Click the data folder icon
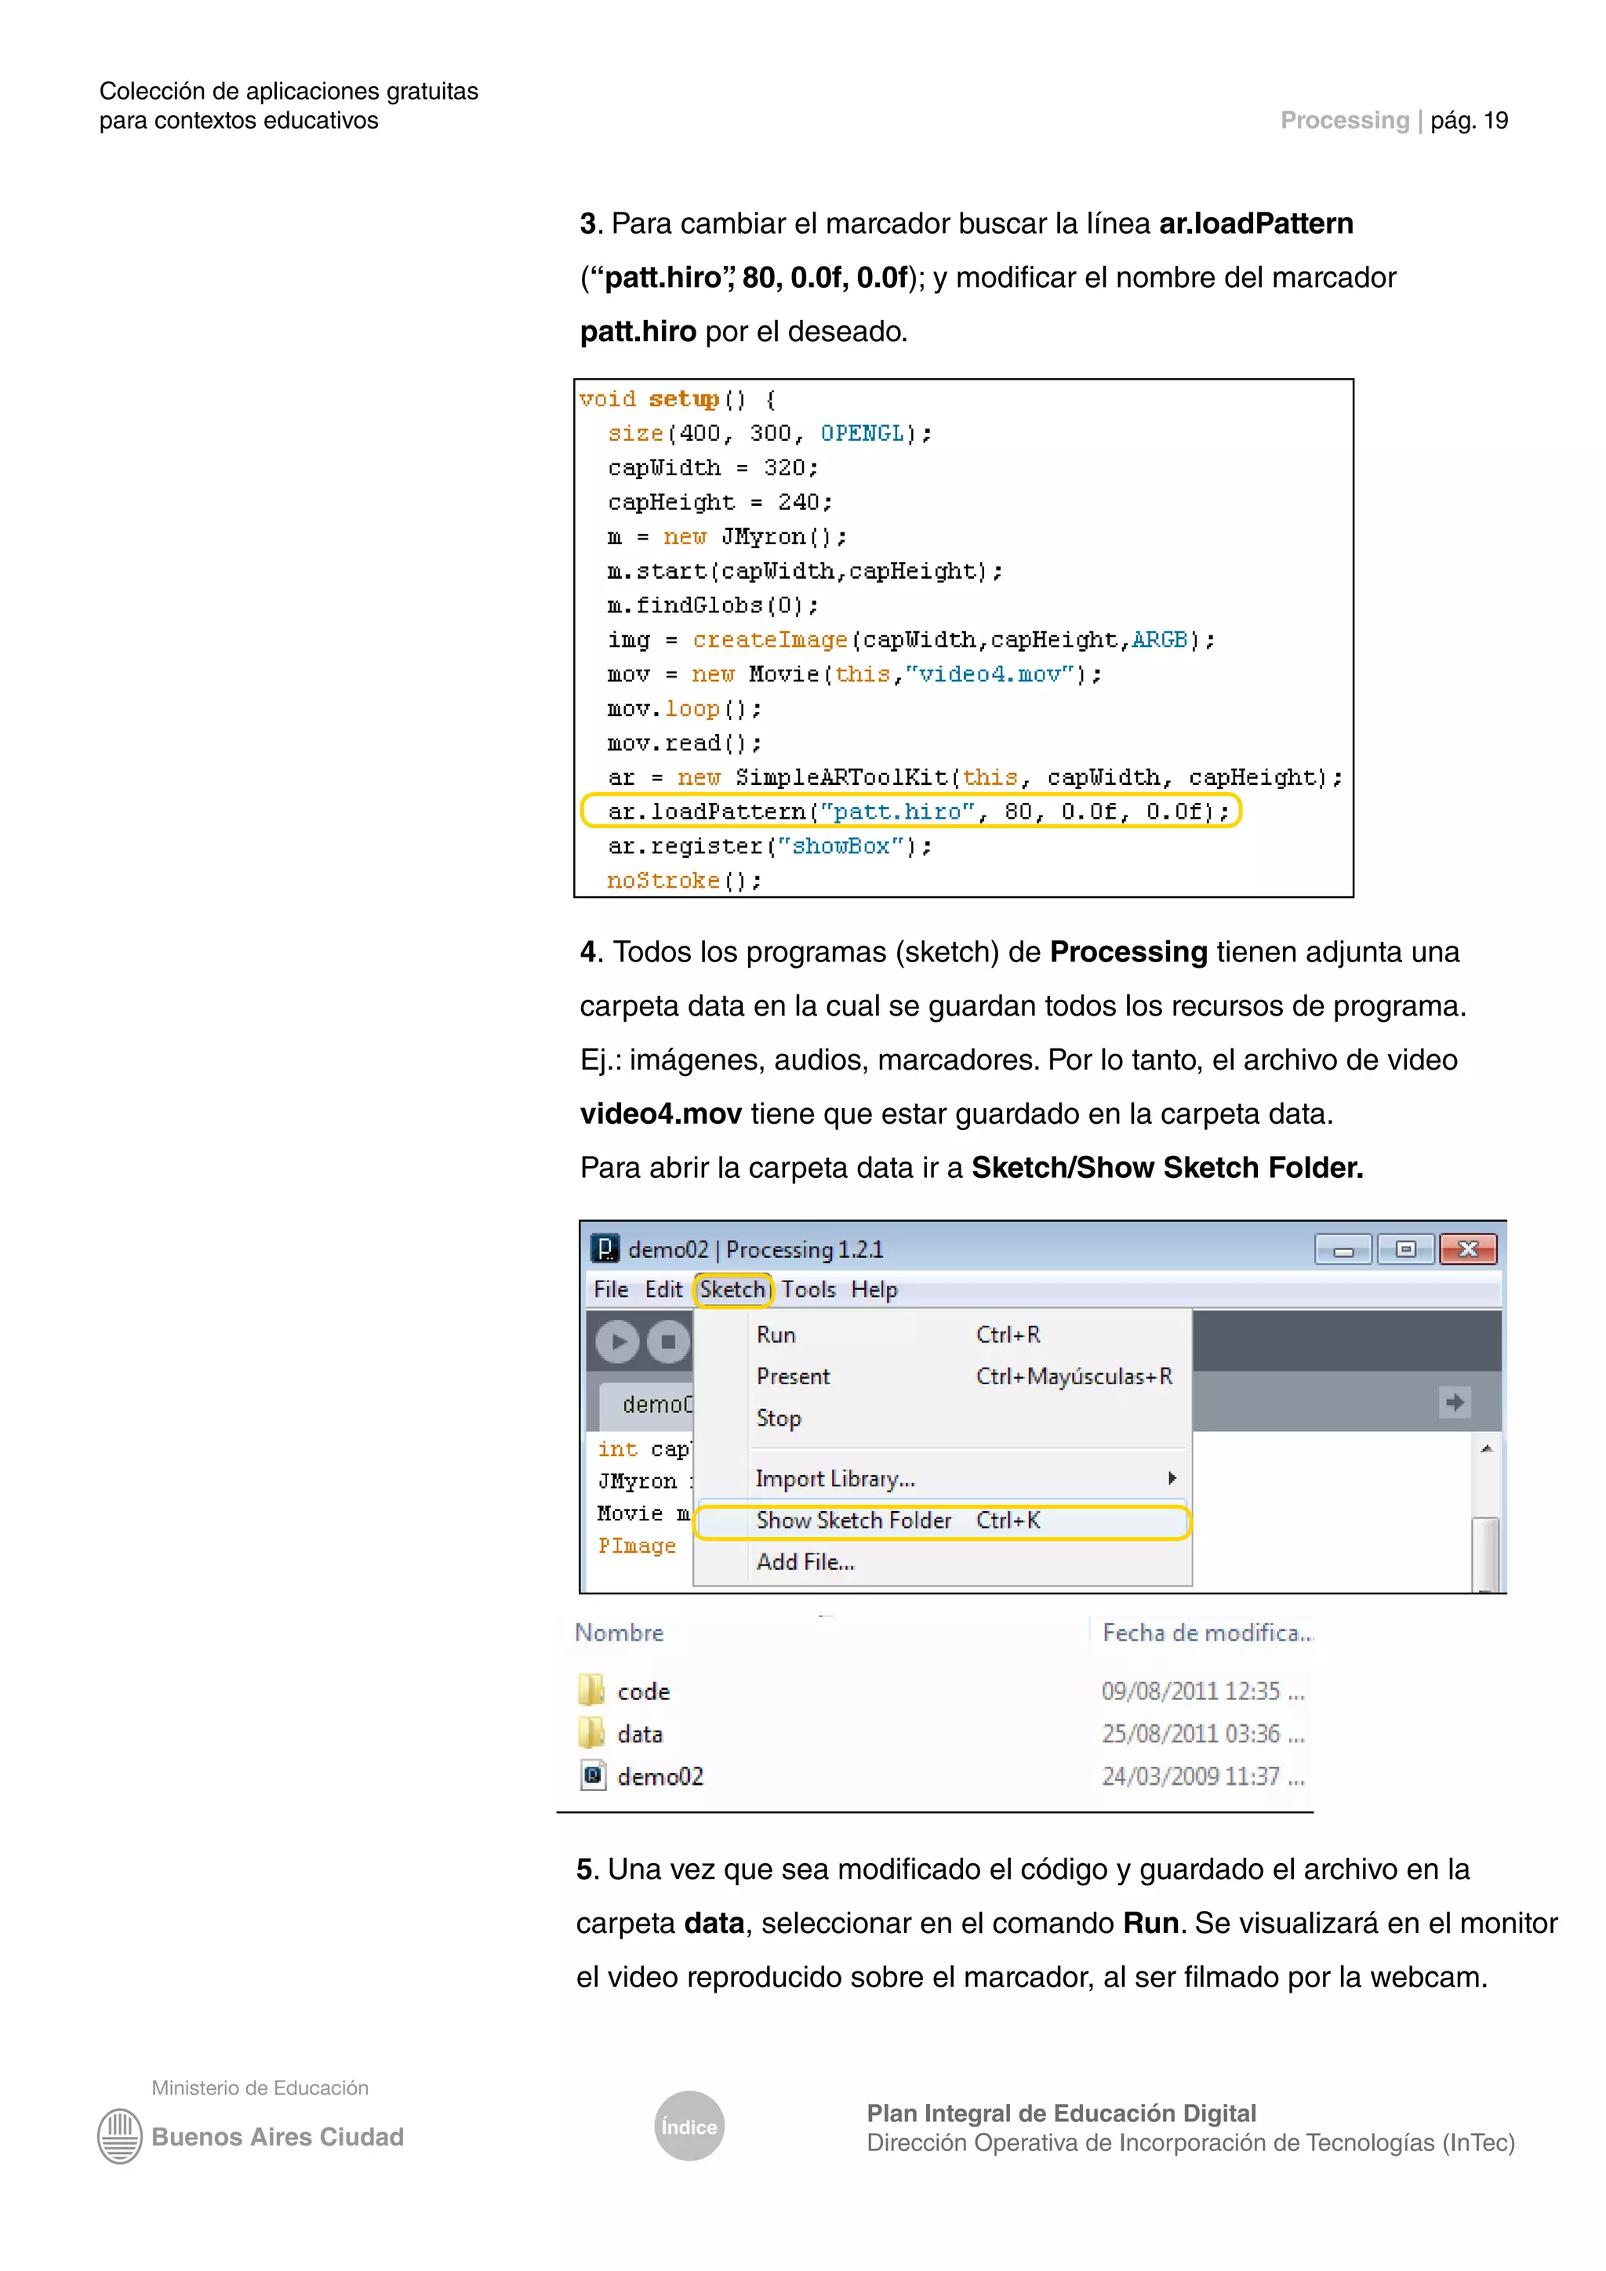The image size is (1606, 2271). pos(591,1733)
